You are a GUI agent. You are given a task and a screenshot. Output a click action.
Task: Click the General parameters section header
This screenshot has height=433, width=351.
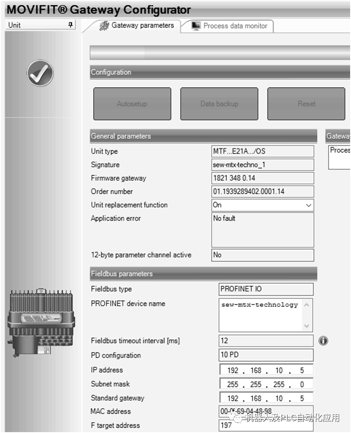[204, 136]
